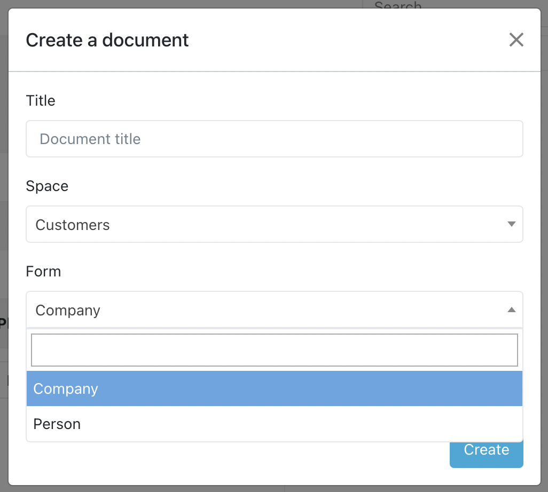The width and height of the screenshot is (548, 492).
Task: Click the downward chevron beside Customers
Action: 511,224
